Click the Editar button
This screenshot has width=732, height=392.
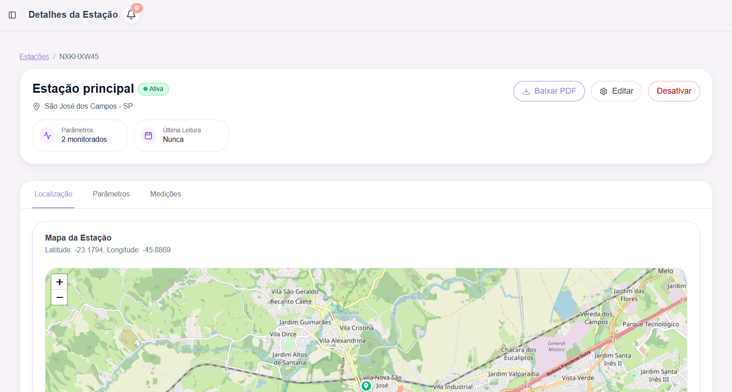point(616,91)
